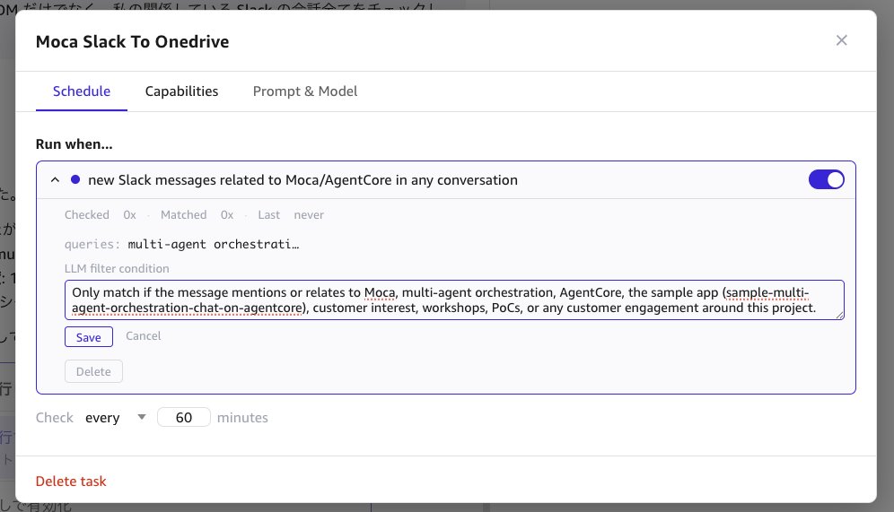Click the resize grip of filter textarea
The height and width of the screenshot is (512, 894).
point(839,315)
